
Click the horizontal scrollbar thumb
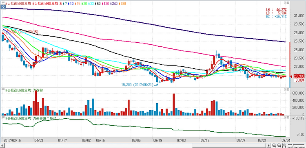[229, 146]
